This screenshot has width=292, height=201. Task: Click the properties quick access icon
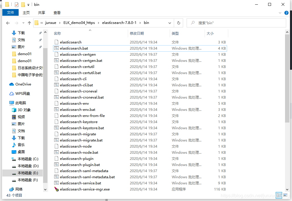[x=17, y=4]
